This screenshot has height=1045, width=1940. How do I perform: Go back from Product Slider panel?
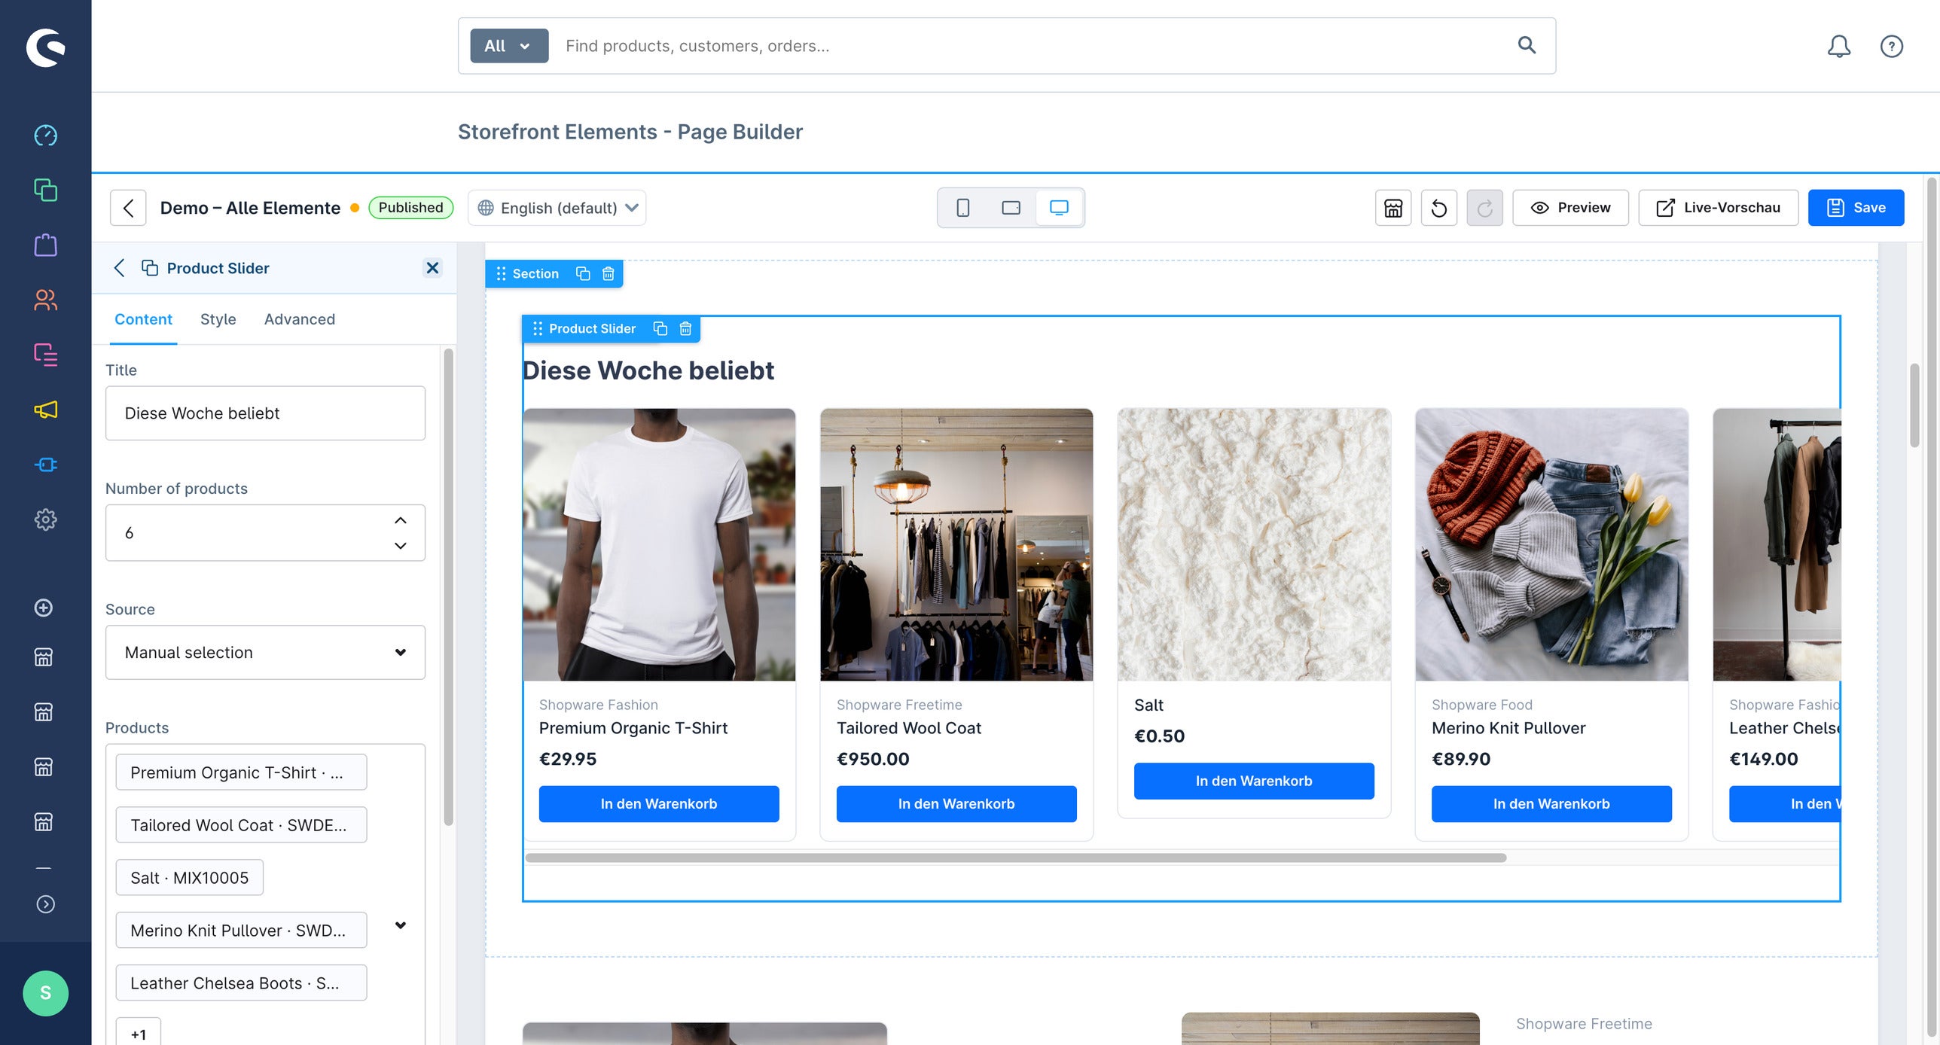click(x=119, y=268)
